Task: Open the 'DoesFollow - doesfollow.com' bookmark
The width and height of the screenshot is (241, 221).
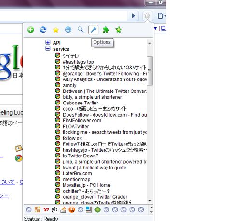Action: coord(105,115)
